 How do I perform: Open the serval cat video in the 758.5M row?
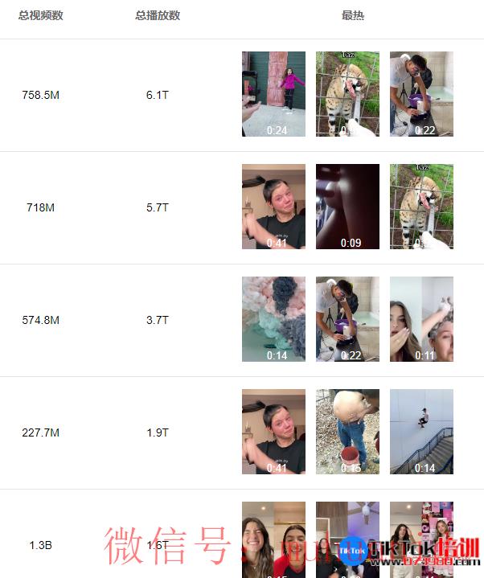point(347,94)
